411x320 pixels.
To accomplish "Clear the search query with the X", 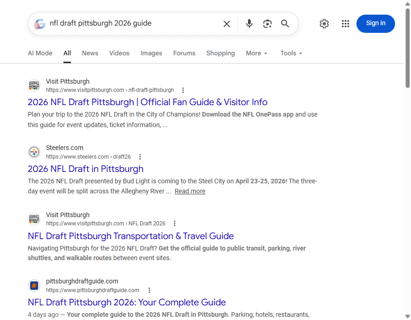I will pos(227,23).
